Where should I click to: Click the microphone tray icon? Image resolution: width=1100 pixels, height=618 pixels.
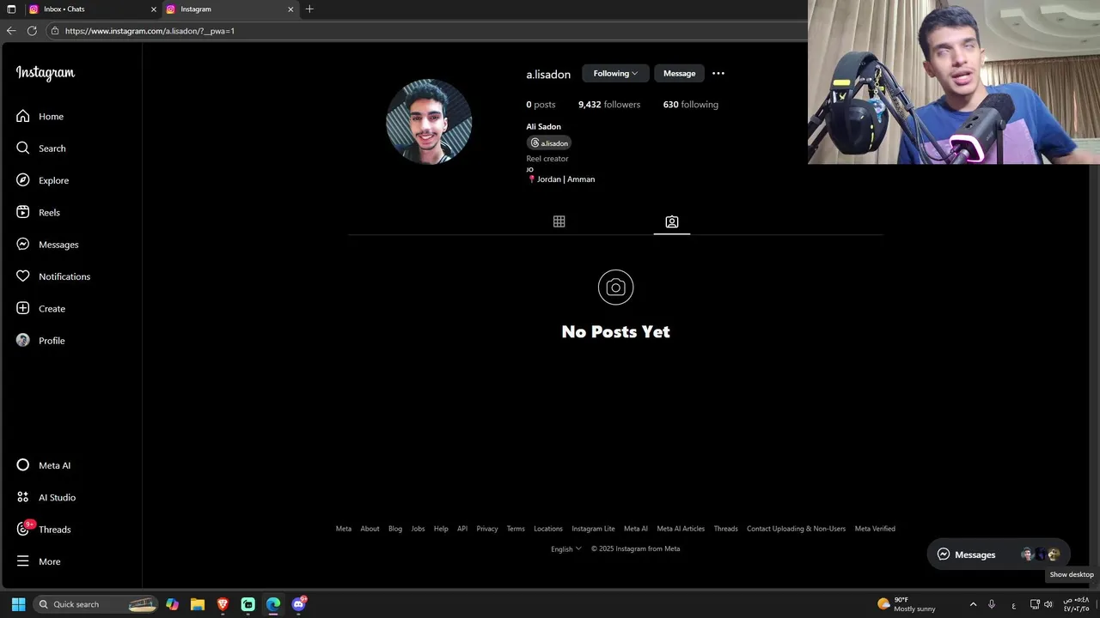click(x=992, y=604)
